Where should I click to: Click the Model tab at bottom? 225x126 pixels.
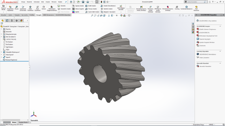click(14, 122)
